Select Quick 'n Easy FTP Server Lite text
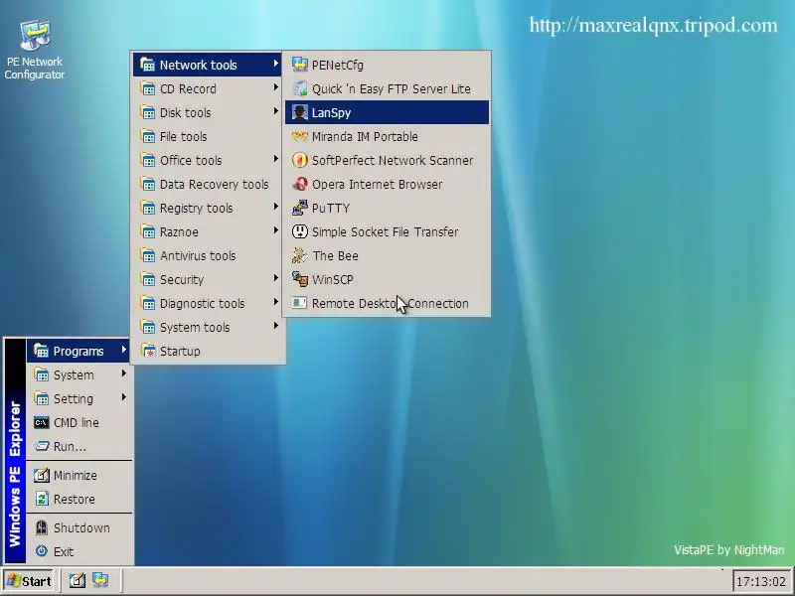Viewport: 795px width, 596px height. (391, 88)
